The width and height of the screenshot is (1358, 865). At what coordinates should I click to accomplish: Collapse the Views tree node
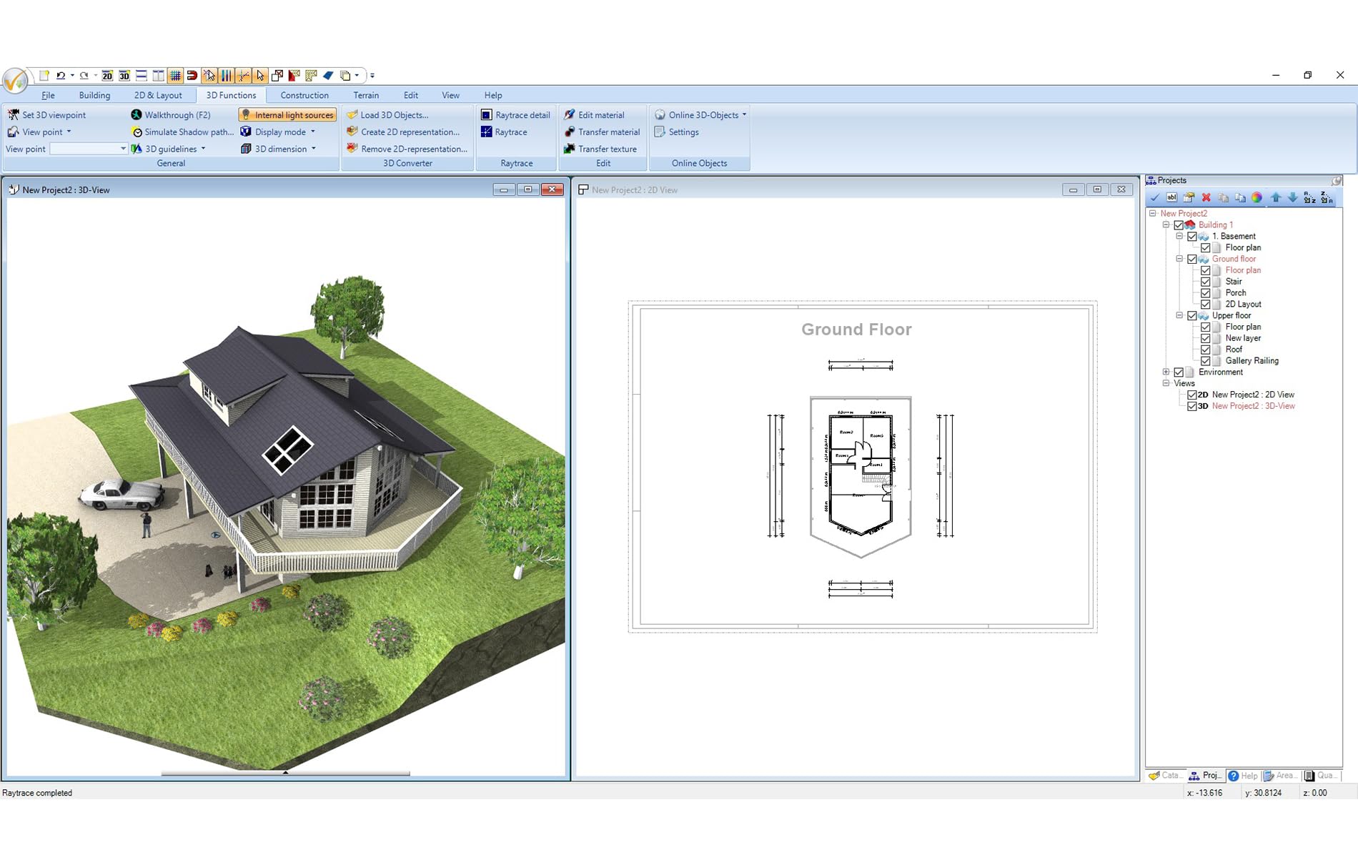1166,383
